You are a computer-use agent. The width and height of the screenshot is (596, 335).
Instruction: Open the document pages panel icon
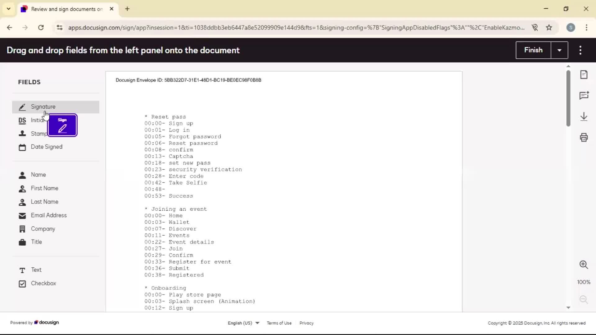(x=584, y=74)
